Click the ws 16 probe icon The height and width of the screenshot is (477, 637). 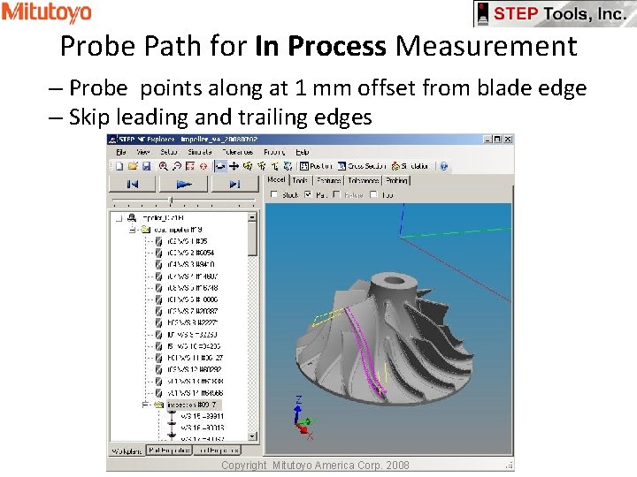172,428
